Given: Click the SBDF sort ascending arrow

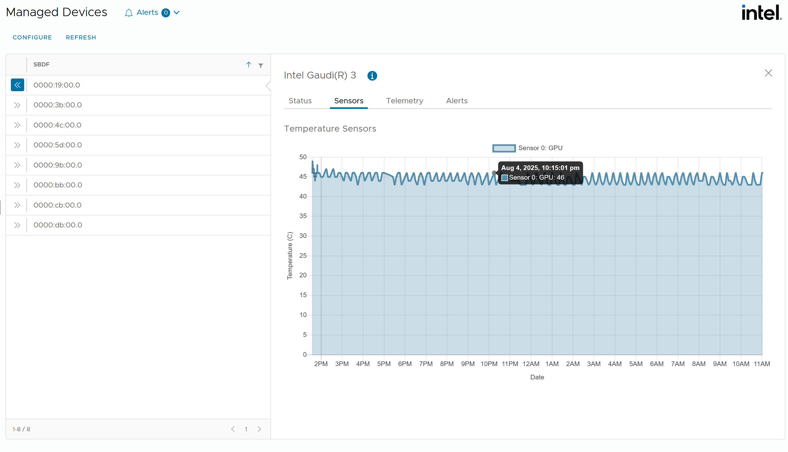Looking at the screenshot, I should click(x=248, y=65).
